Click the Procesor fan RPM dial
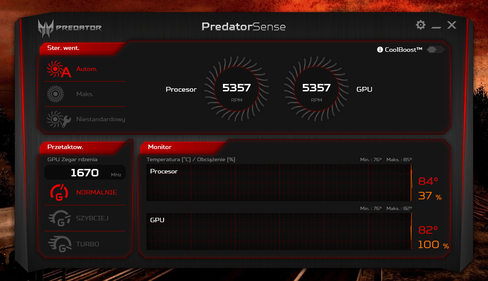 (237, 89)
